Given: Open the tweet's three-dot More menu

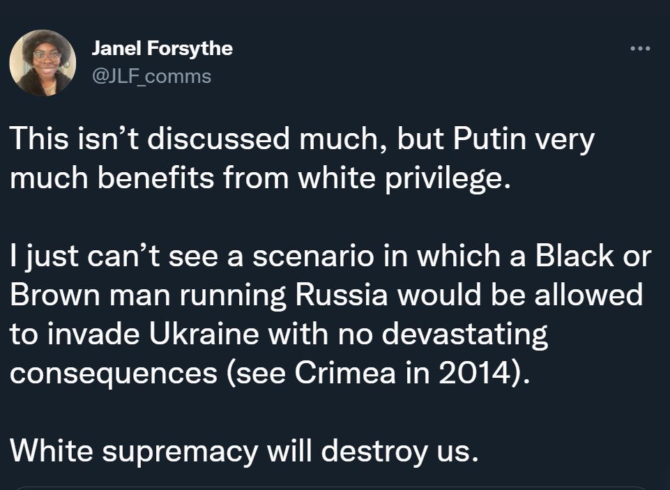Looking at the screenshot, I should click(639, 49).
